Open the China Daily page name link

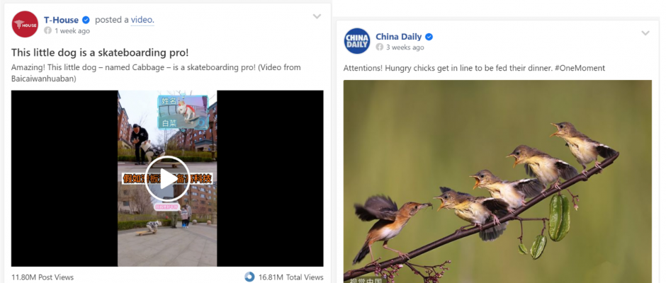click(x=398, y=37)
